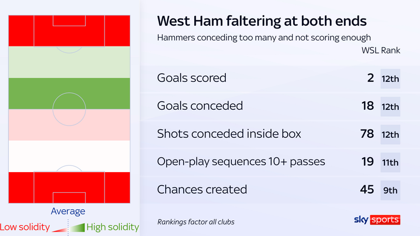Click the top penalty box on the pitch
The width and height of the screenshot is (420, 236).
69,31
